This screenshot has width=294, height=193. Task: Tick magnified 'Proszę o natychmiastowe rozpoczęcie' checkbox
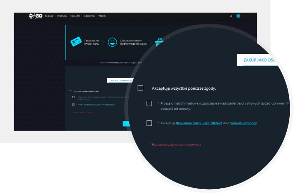click(x=149, y=103)
